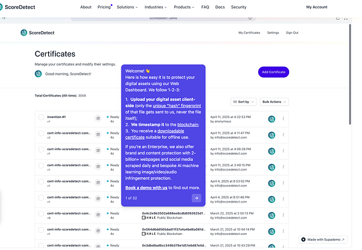Click the "invention #1" certificate name
362x250 pixels.
tap(56, 117)
